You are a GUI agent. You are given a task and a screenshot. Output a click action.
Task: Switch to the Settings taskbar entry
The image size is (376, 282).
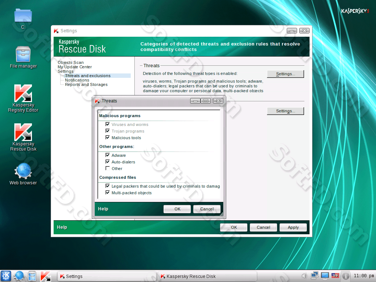pos(106,276)
